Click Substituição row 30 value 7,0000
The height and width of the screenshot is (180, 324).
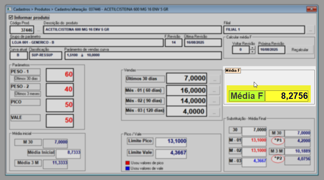point(254,131)
